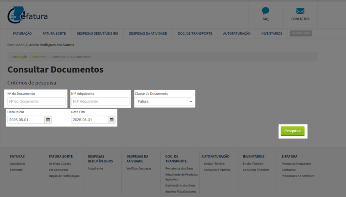
Task: Open footer Faturas Adquirente link
Action: [x=18, y=164]
